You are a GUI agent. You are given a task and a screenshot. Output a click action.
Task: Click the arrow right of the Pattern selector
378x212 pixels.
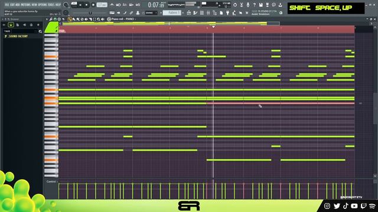(183, 13)
